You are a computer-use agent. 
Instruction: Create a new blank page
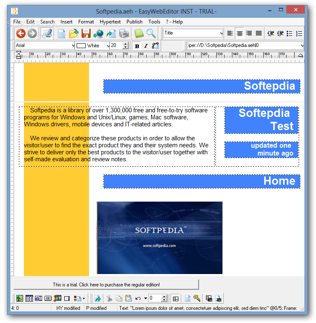pos(61,34)
